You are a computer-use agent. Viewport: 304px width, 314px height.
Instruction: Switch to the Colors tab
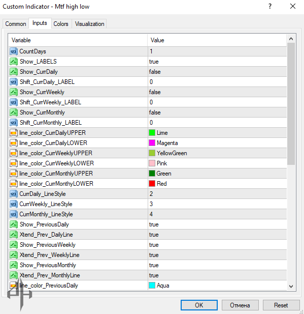[x=61, y=24]
